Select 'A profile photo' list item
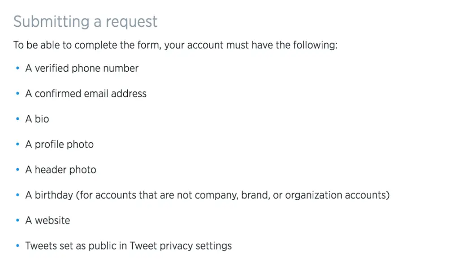The height and width of the screenshot is (266, 459). coord(60,144)
